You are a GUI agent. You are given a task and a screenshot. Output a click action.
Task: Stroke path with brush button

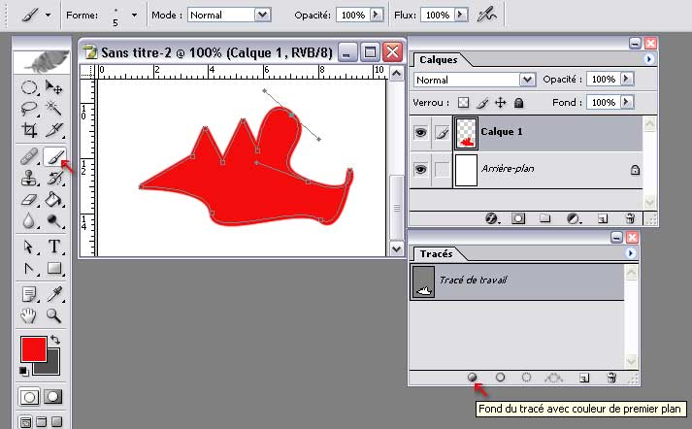(500, 378)
